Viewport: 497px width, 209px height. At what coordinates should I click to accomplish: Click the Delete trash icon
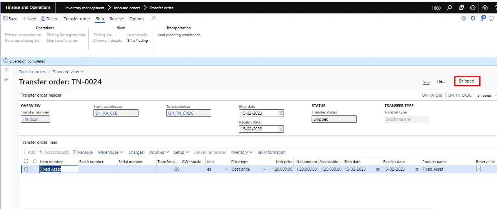(x=43, y=18)
